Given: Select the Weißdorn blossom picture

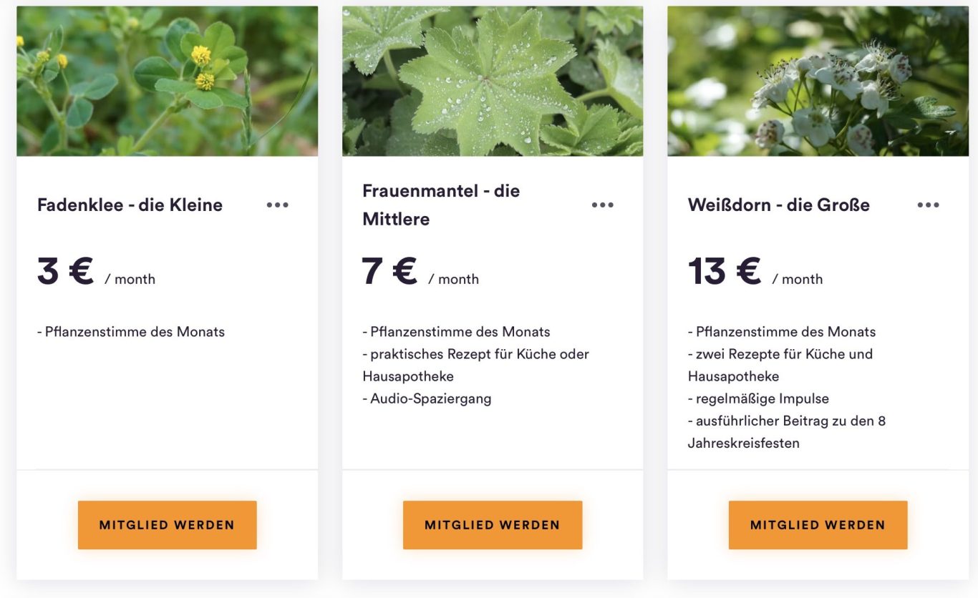Looking at the screenshot, I should tap(818, 82).
